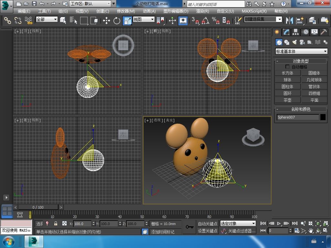This screenshot has width=331, height=248.
Task: Activate the Select Object arrow tool
Action: point(63,20)
